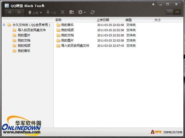Click the eject-style arrow in the title bar

coord(153,4)
